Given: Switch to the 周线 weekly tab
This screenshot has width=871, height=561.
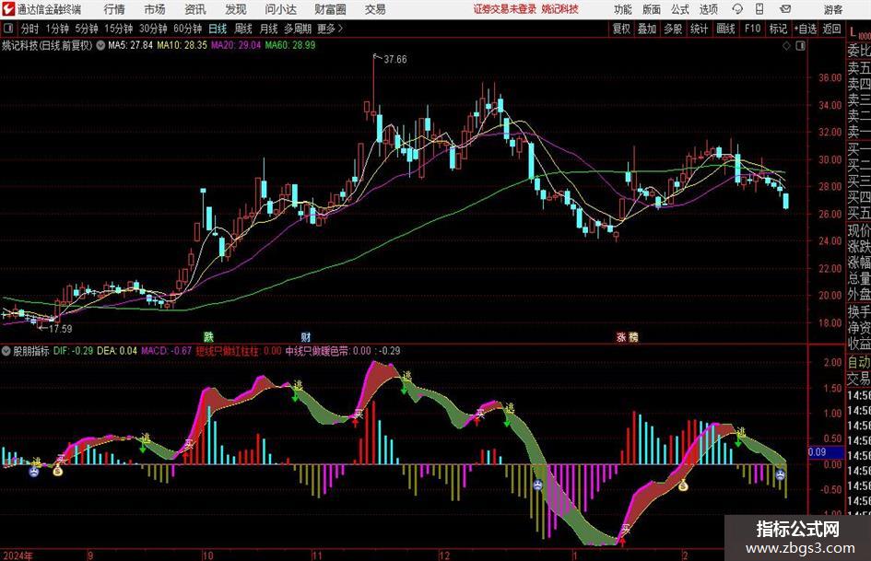Looking at the screenshot, I should [x=242, y=29].
